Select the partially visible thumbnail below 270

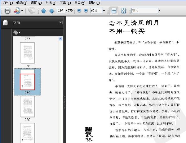pyautogui.click(x=27, y=133)
